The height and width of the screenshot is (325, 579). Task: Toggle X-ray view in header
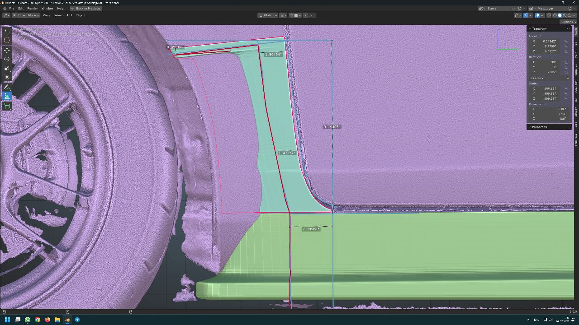coord(549,15)
